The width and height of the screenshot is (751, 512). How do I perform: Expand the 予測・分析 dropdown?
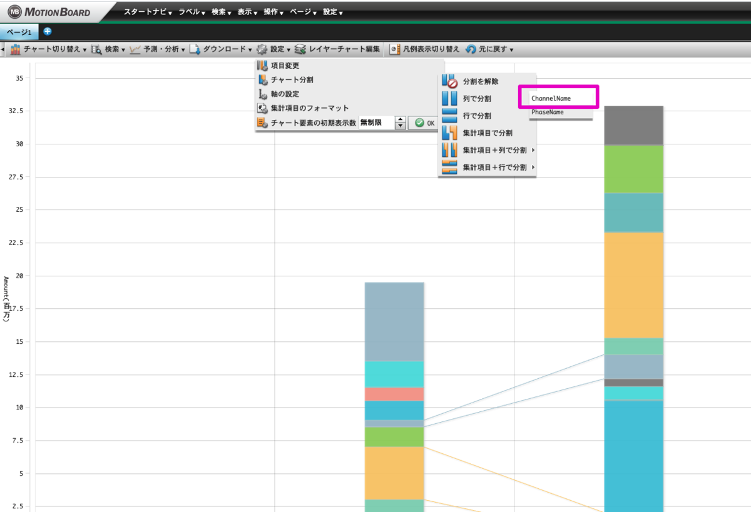[x=157, y=49]
